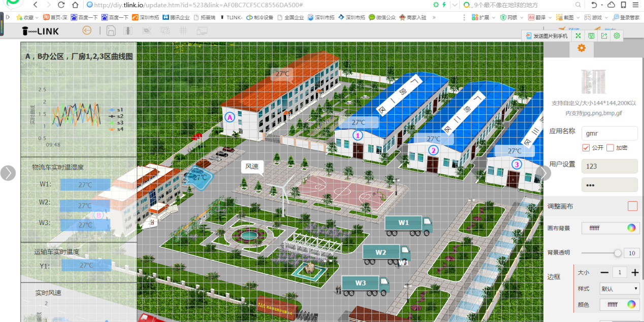This screenshot has height=322, width=644.
Task: Click plus to increase border size
Action: (635, 273)
